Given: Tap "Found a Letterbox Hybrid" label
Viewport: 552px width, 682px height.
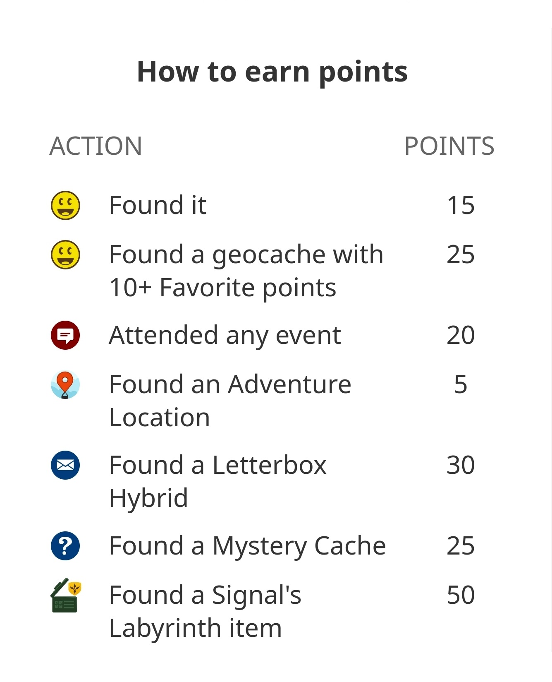Looking at the screenshot, I should tap(217, 481).
